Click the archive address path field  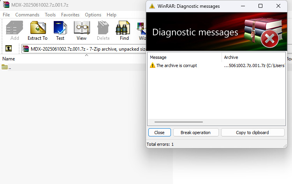(x=84, y=49)
